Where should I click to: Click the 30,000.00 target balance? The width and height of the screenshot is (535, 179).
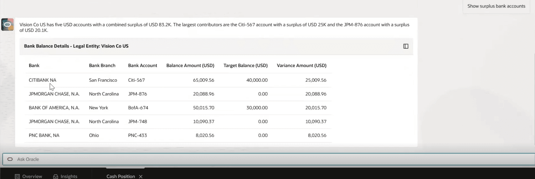point(257,108)
